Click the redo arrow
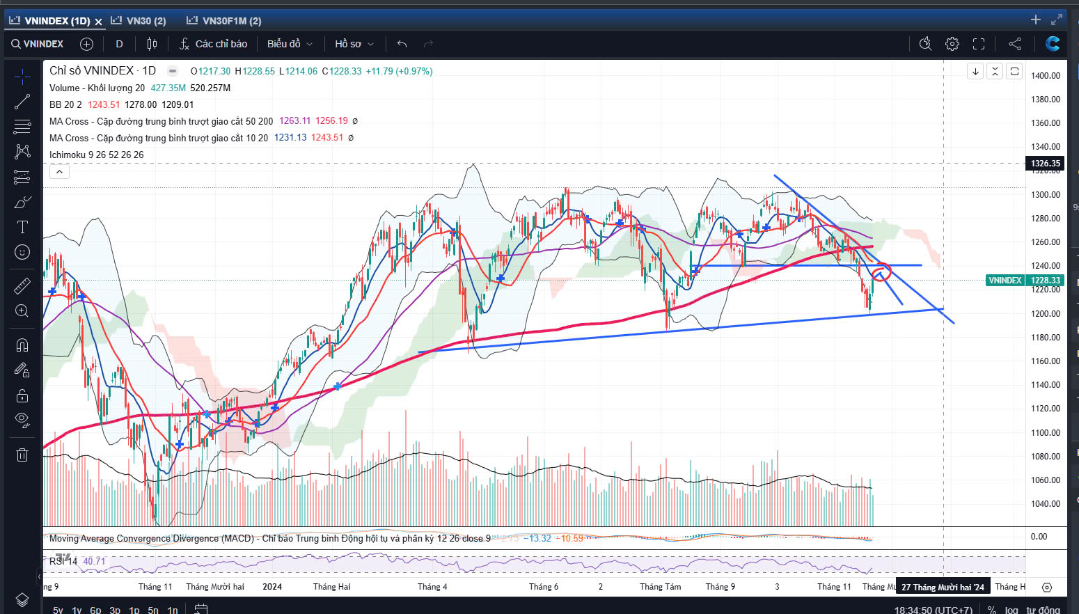The width and height of the screenshot is (1079, 614). [x=428, y=44]
